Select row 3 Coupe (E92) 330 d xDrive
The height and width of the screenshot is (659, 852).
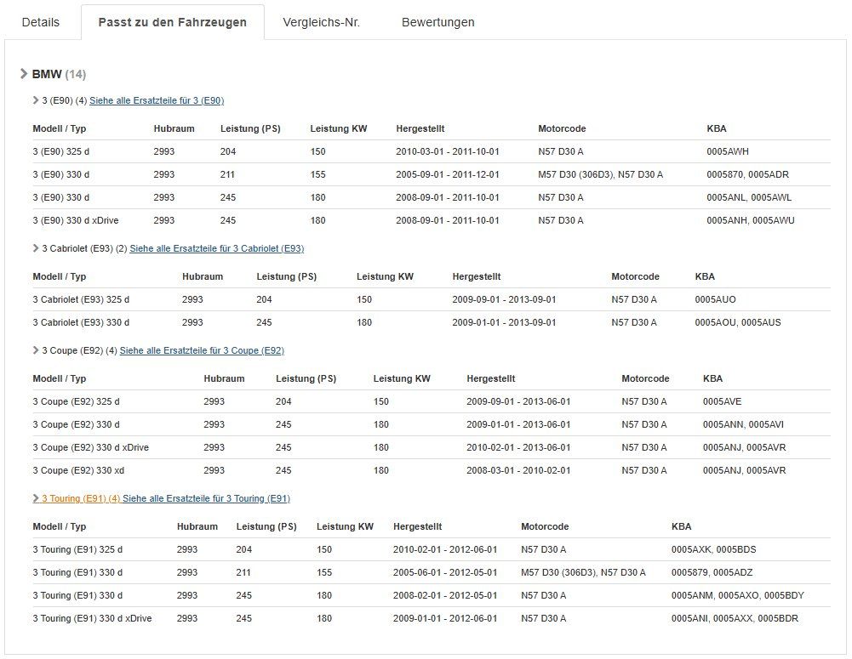click(x=432, y=447)
